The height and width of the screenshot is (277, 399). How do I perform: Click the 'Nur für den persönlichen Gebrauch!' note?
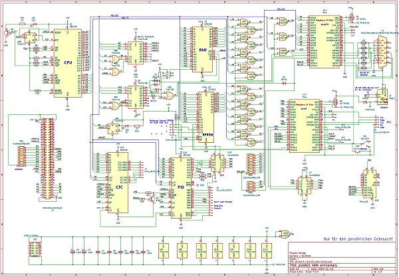(x=358, y=239)
